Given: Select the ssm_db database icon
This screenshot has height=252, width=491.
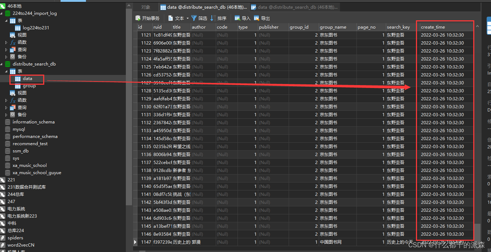Looking at the screenshot, I should pyautogui.click(x=8, y=151).
